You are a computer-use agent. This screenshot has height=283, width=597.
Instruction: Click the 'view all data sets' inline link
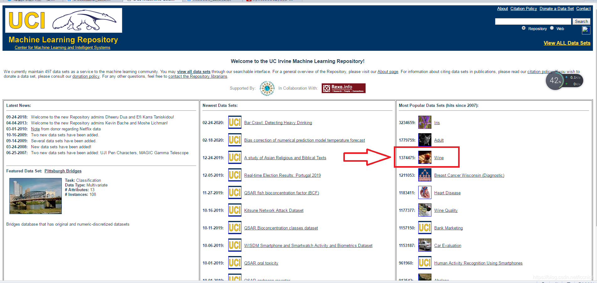194,72
